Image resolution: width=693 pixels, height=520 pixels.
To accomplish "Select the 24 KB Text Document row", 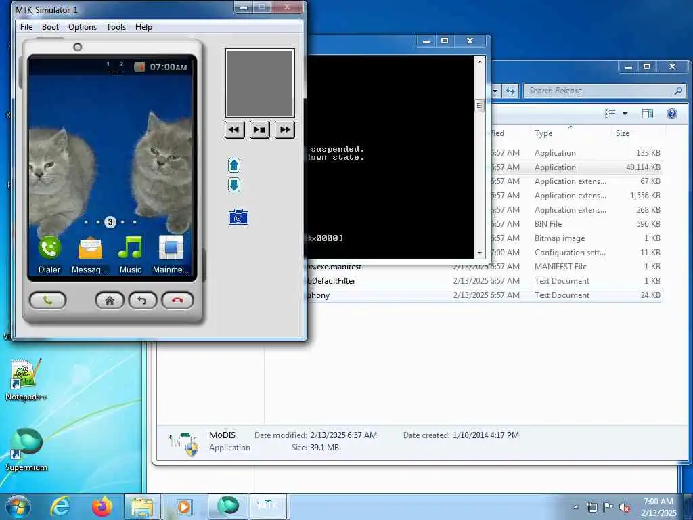I will [485, 295].
